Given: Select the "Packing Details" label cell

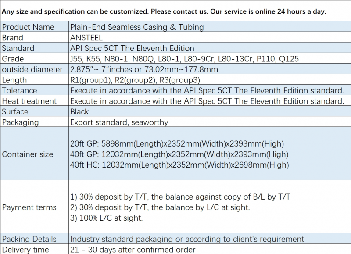Looking at the screenshot, I should (29, 239).
